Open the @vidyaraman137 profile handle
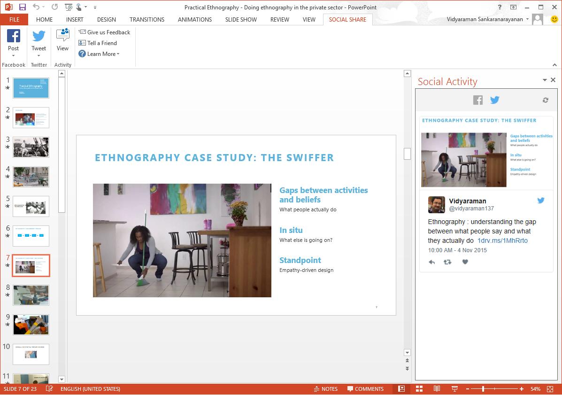 click(471, 208)
